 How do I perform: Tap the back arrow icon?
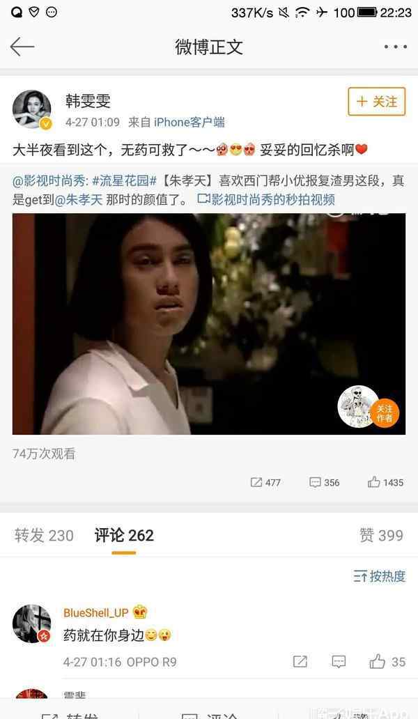point(22,47)
